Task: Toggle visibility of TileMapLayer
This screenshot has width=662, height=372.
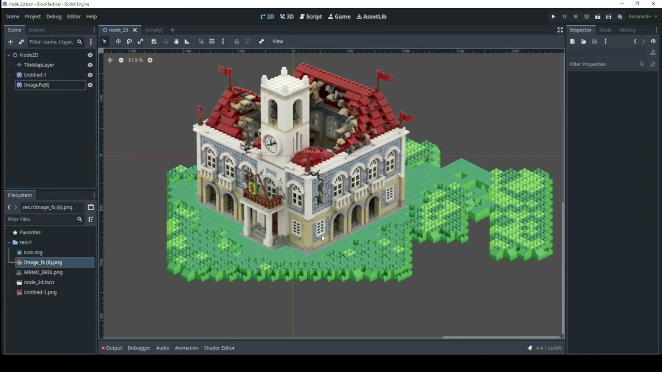Action: (x=90, y=65)
